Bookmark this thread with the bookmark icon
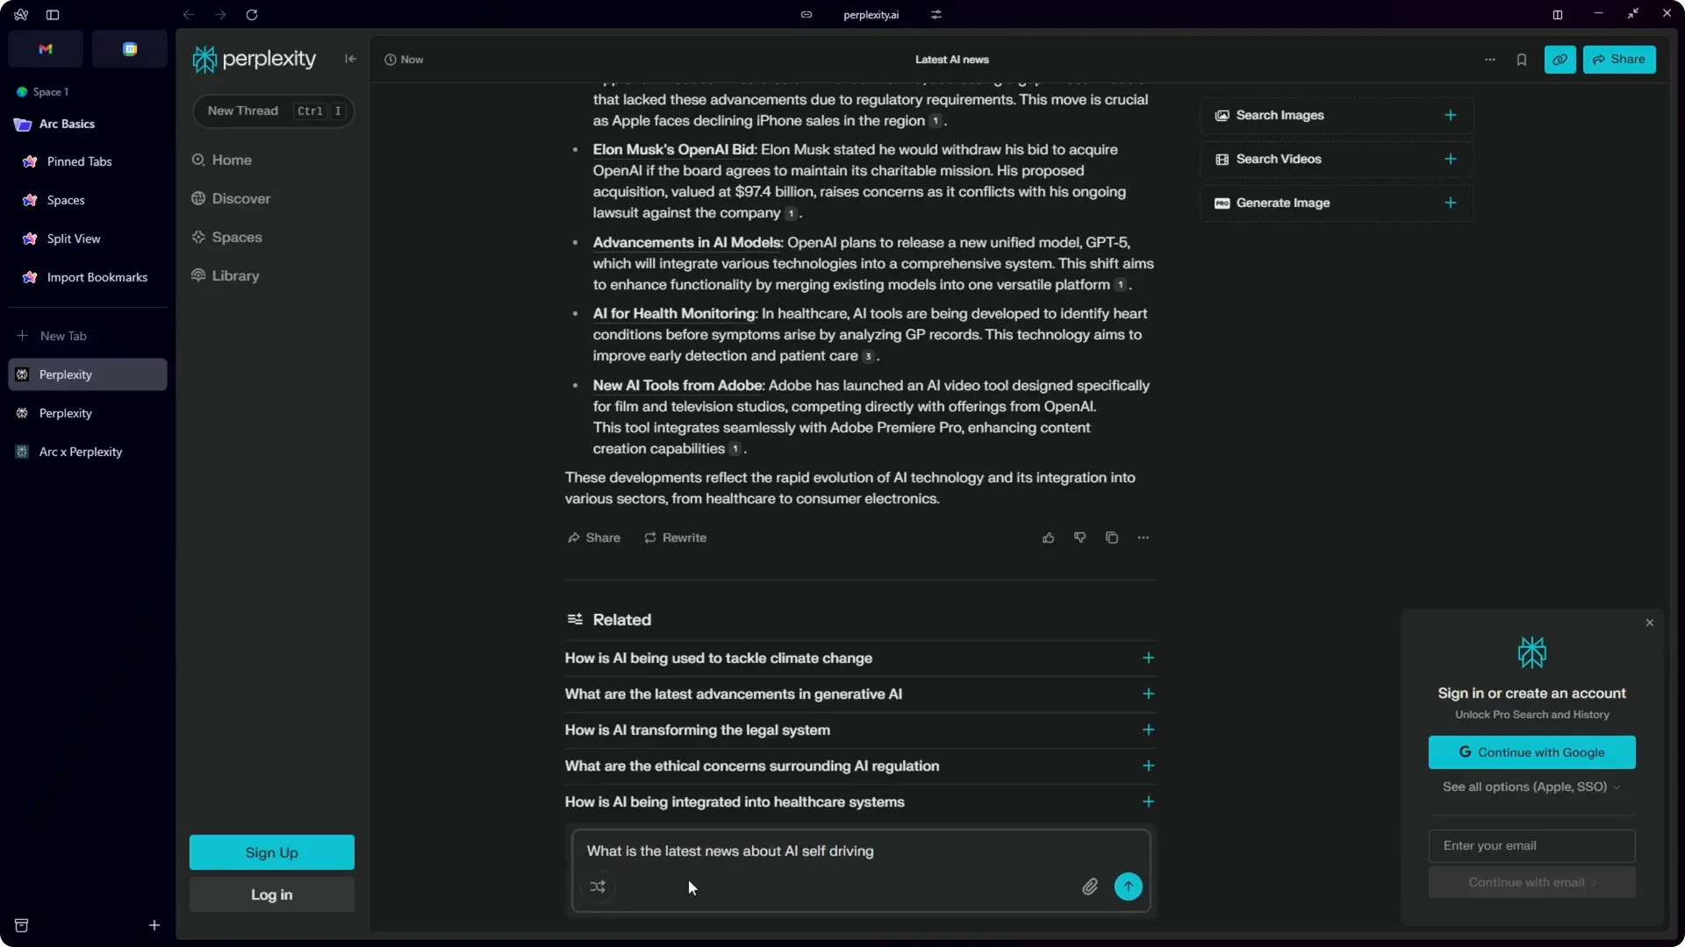The height and width of the screenshot is (947, 1685). [1523, 59]
